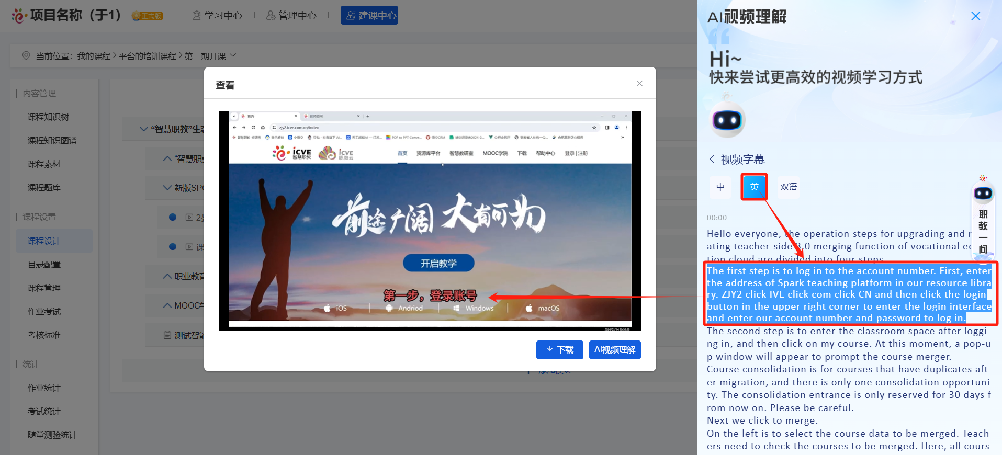Click the 下载 download button
This screenshot has width=1002, height=455.
[560, 350]
